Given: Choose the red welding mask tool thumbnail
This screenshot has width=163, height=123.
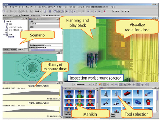Looking at the screenshot, I should click(x=148, y=102).
